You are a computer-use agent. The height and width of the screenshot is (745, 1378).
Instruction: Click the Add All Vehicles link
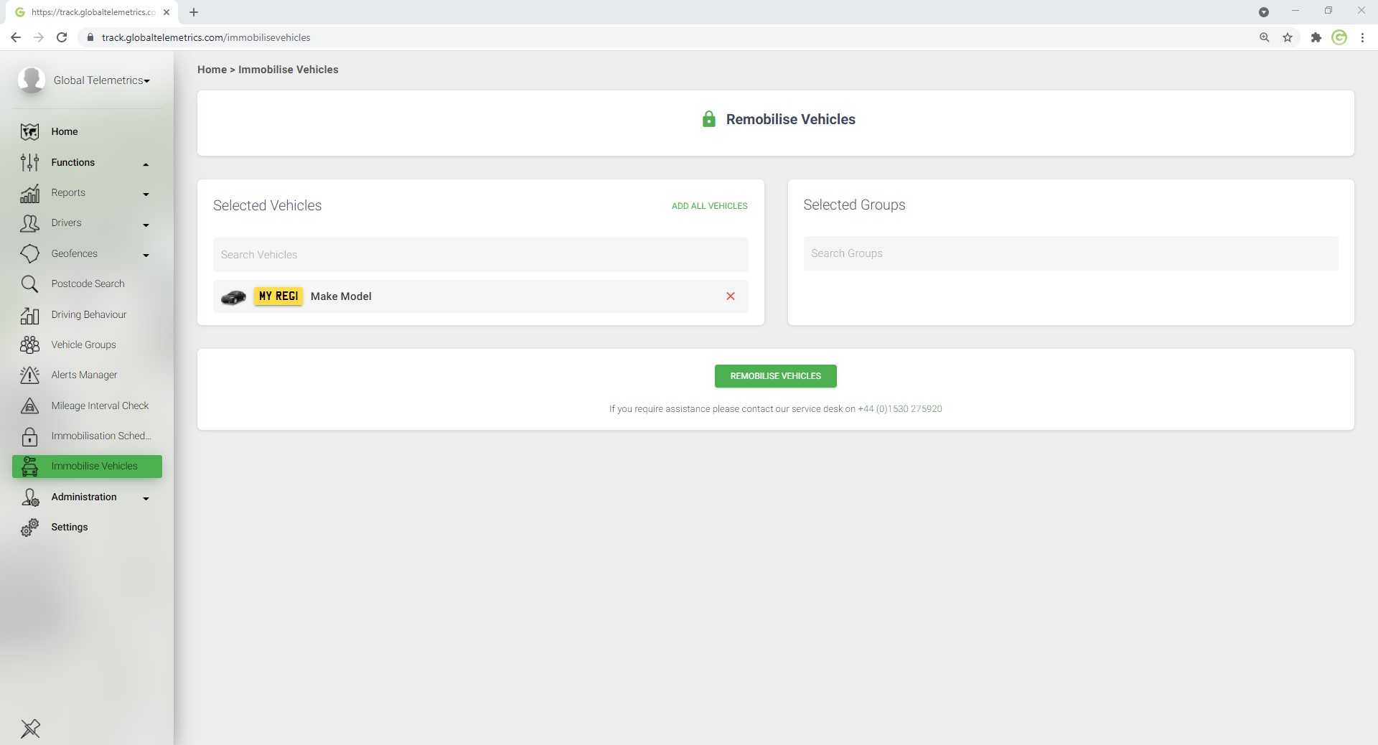[709, 206]
